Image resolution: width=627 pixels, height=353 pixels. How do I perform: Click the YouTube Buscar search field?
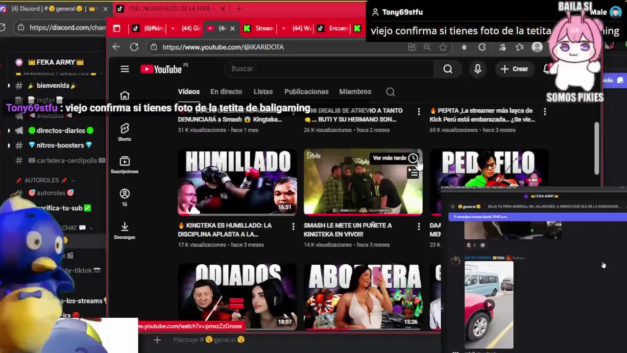coord(328,69)
